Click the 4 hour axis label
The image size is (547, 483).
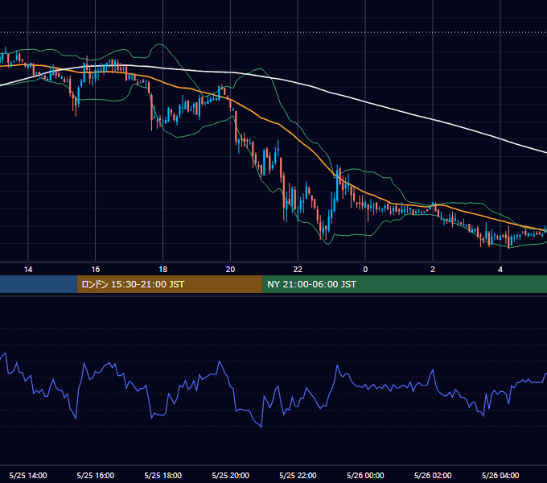(500, 270)
